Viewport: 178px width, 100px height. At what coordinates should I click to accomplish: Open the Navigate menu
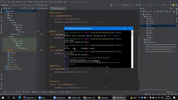pos(19,2)
